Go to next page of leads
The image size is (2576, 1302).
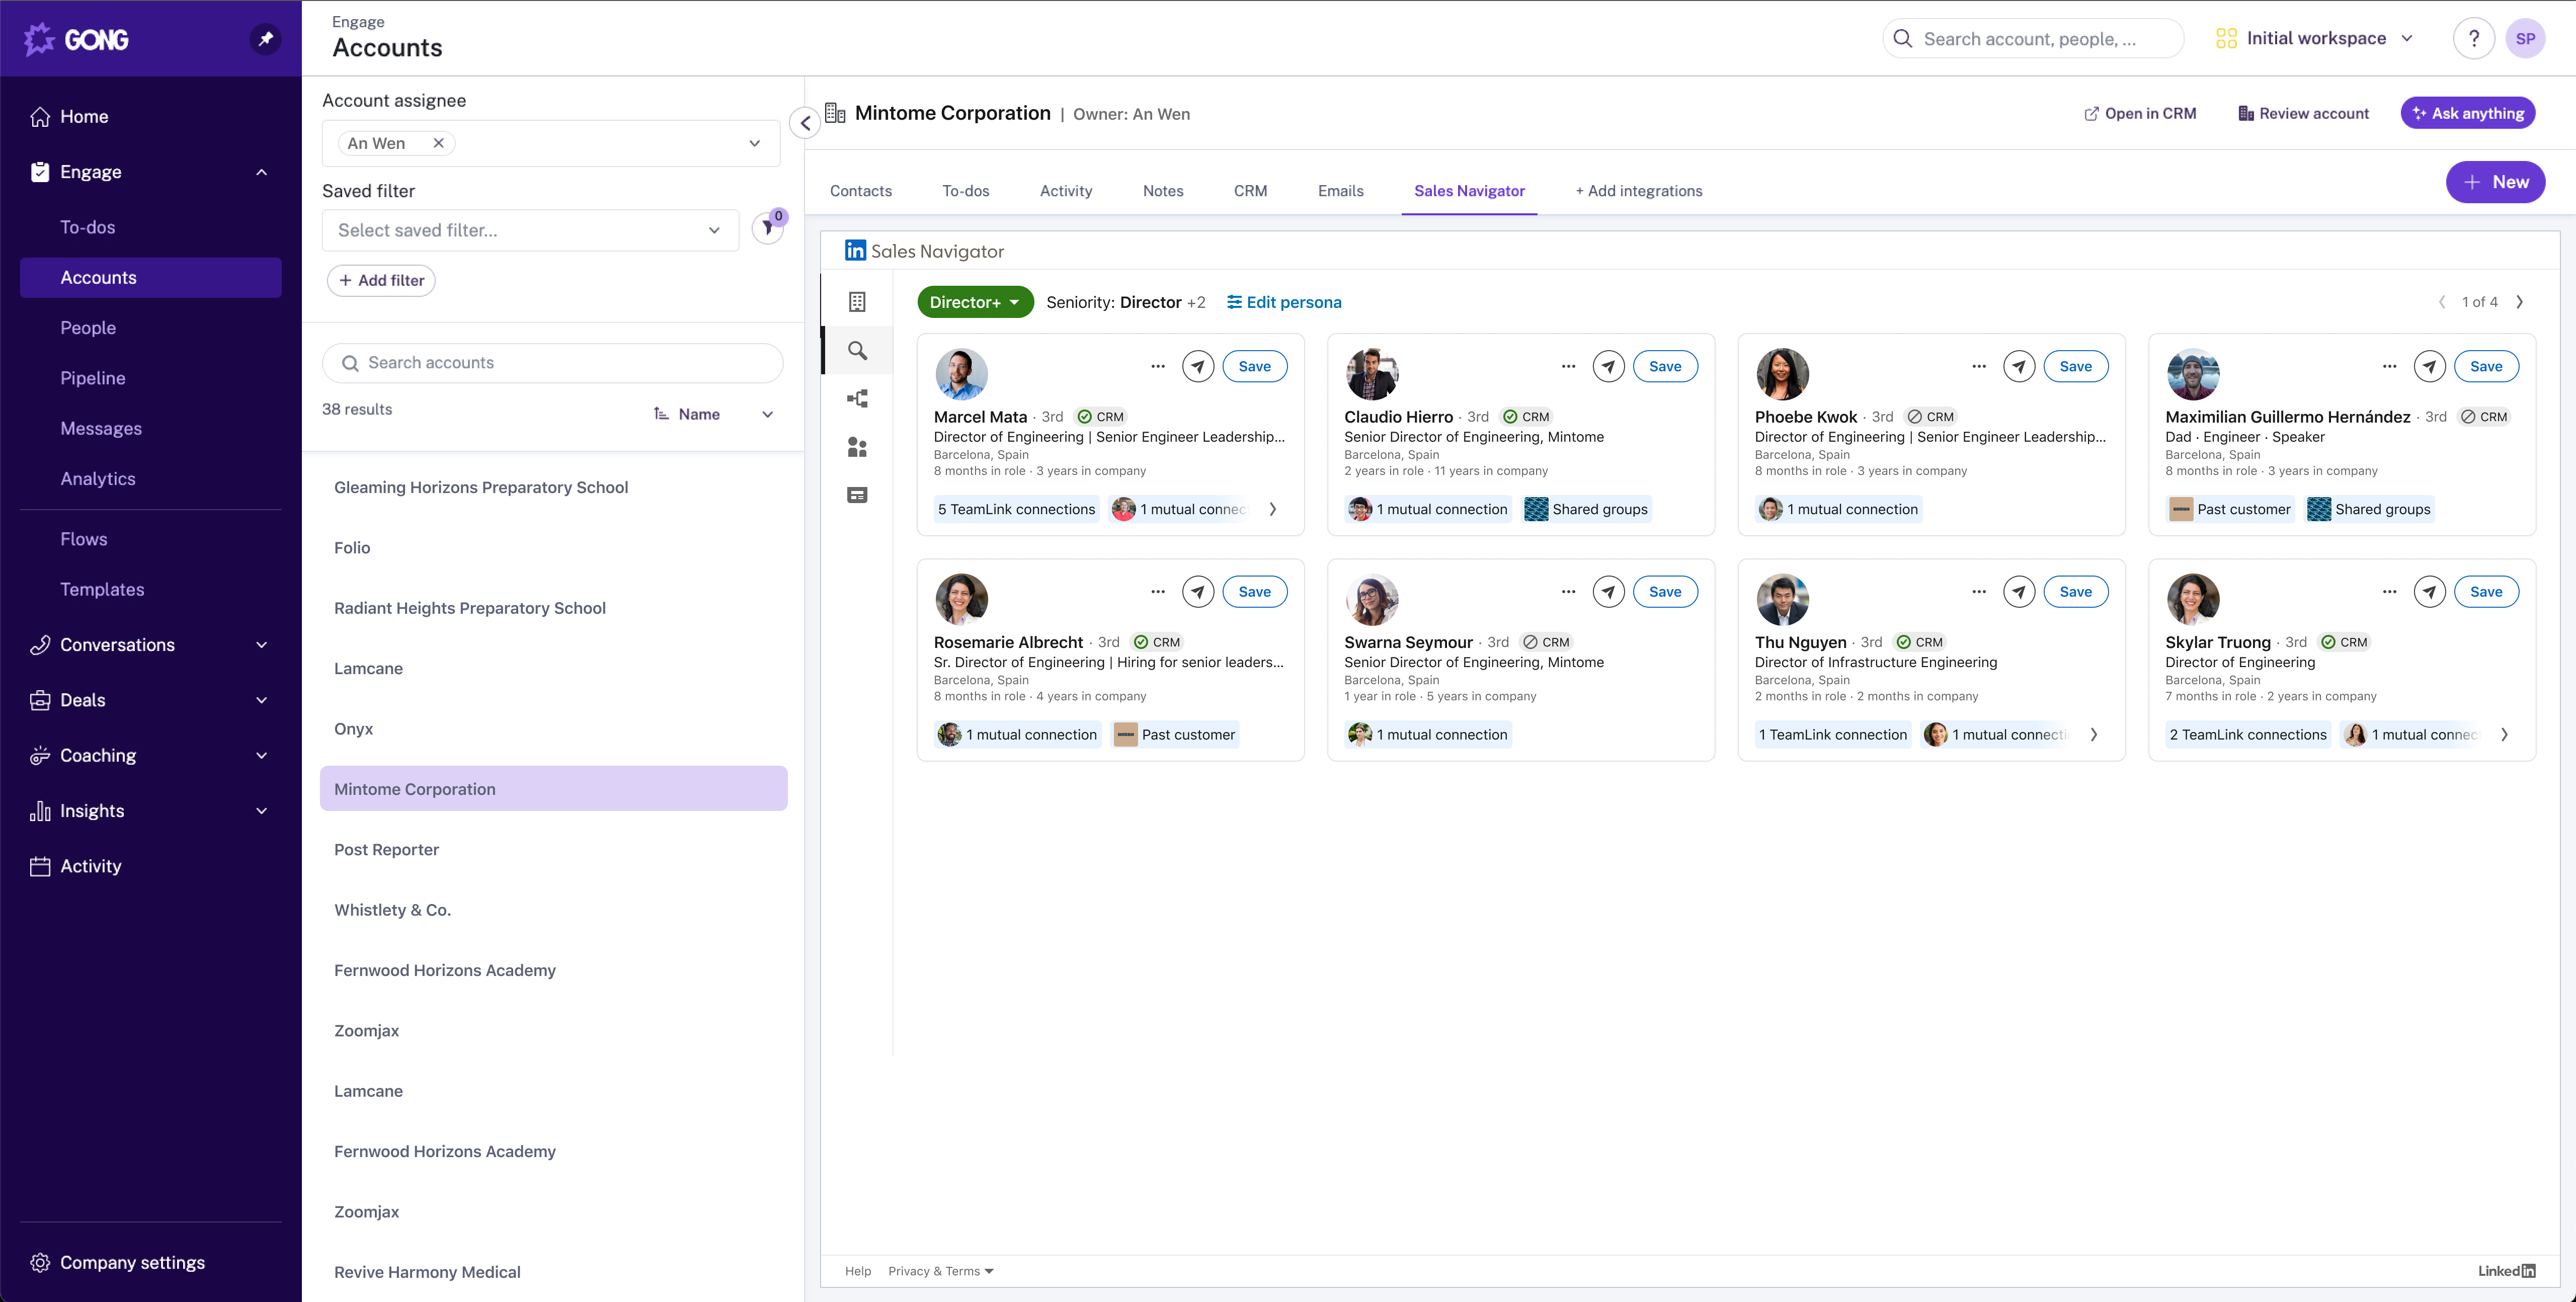[x=2519, y=302]
